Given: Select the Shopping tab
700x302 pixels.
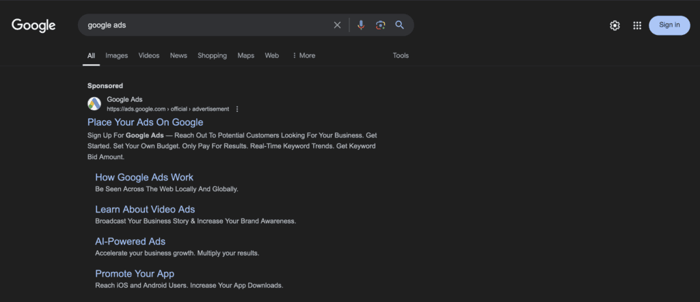Looking at the screenshot, I should (212, 55).
